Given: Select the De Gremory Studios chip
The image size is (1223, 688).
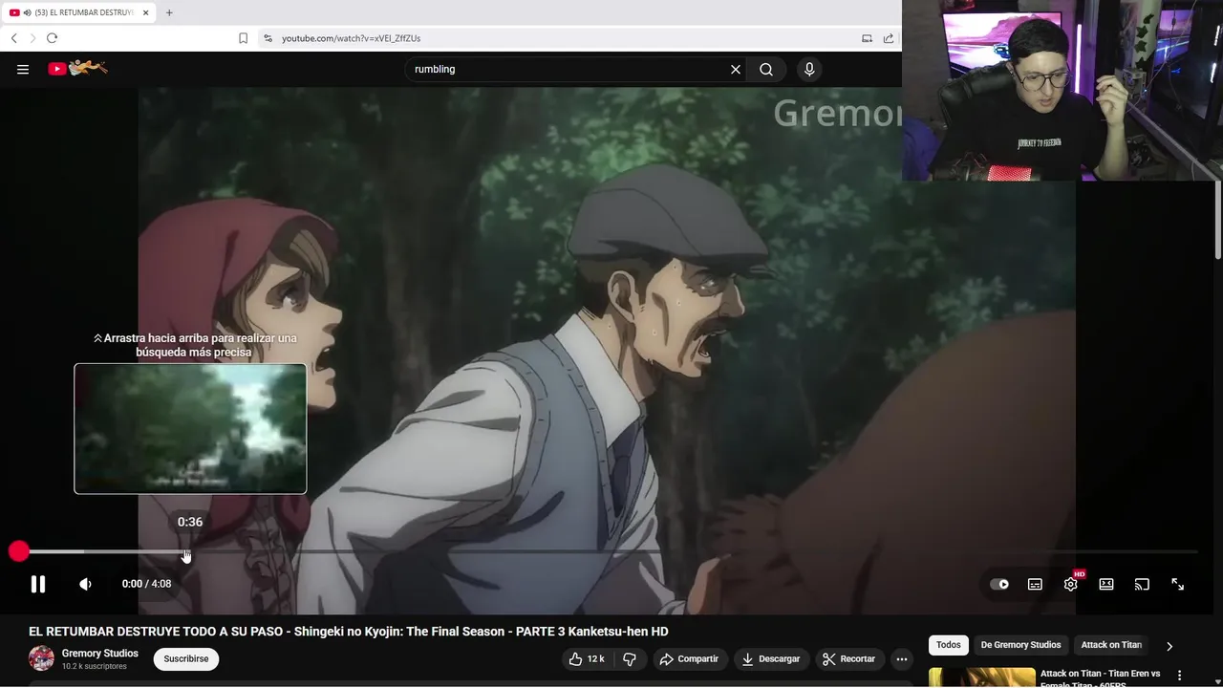Looking at the screenshot, I should coord(1020,645).
